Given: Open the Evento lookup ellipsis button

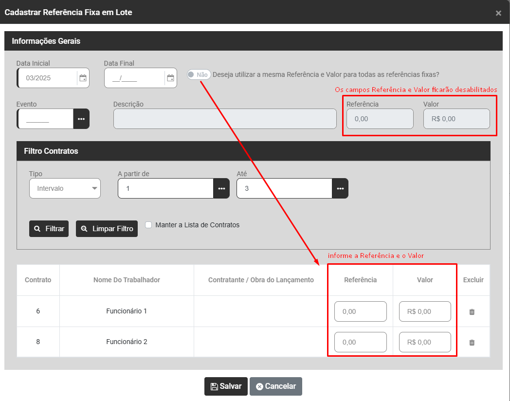Looking at the screenshot, I should point(81,119).
